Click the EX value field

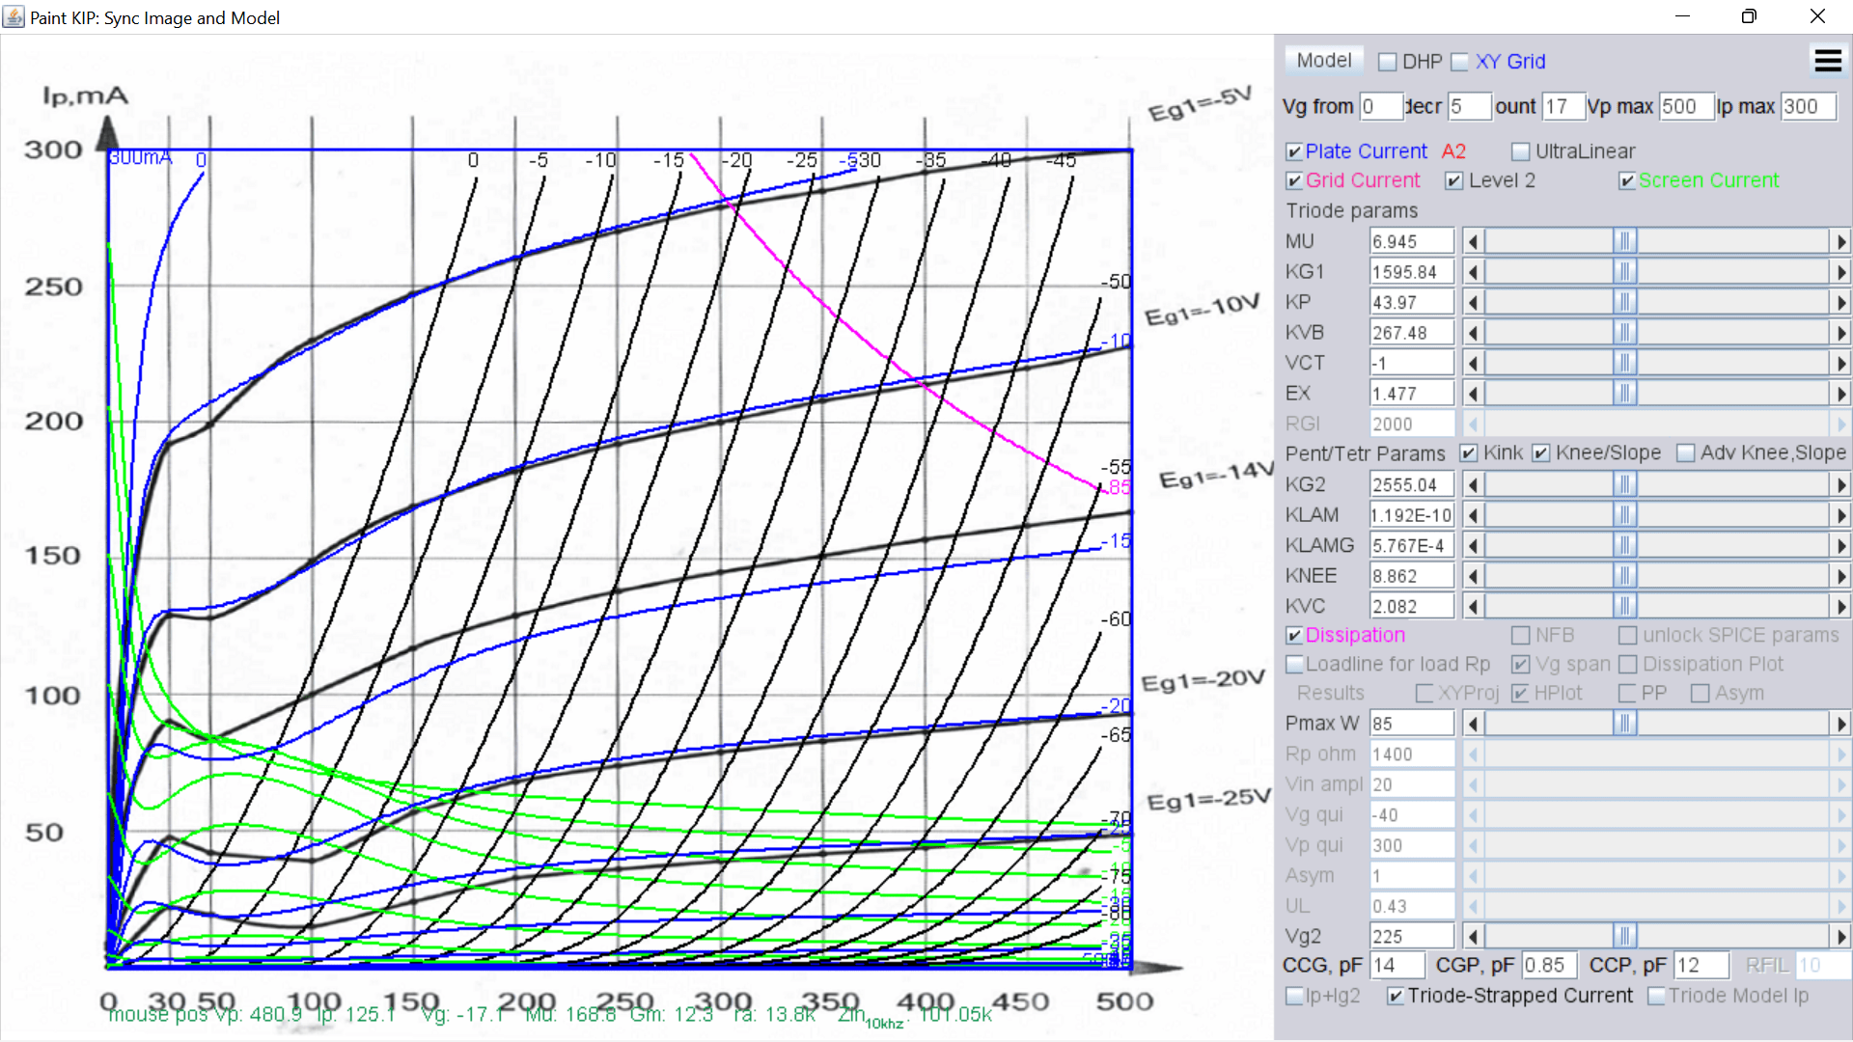(1412, 394)
